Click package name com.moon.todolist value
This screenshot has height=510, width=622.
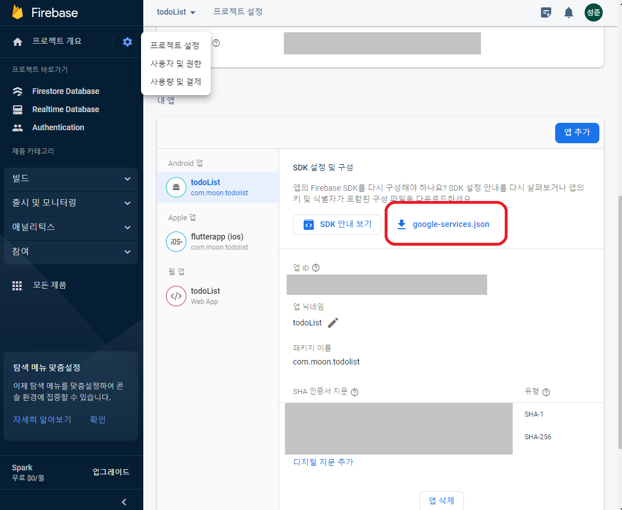point(326,362)
